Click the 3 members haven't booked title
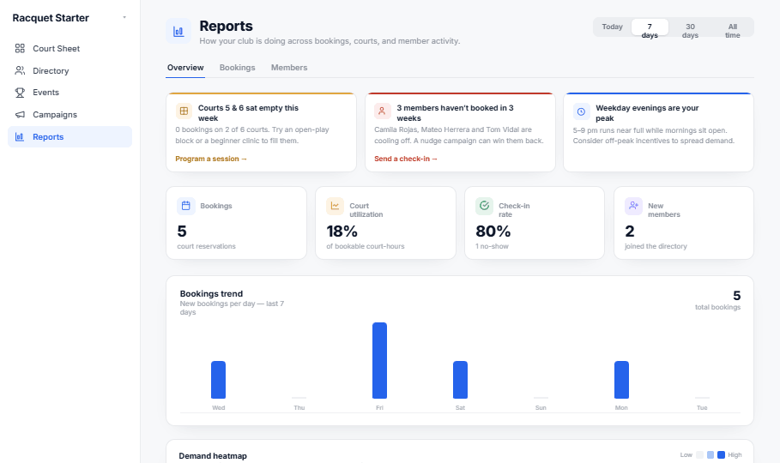 tap(455, 113)
